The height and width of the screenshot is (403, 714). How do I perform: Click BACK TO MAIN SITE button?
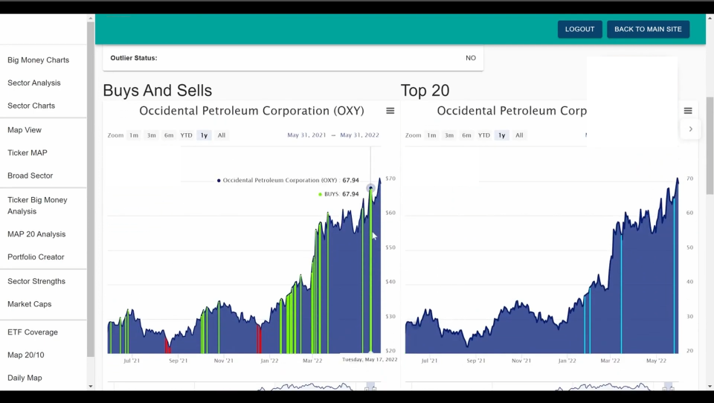648,29
